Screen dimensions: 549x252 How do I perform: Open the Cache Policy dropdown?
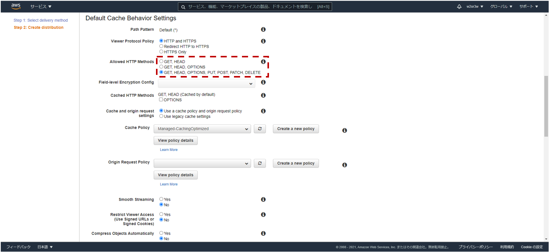202,129
